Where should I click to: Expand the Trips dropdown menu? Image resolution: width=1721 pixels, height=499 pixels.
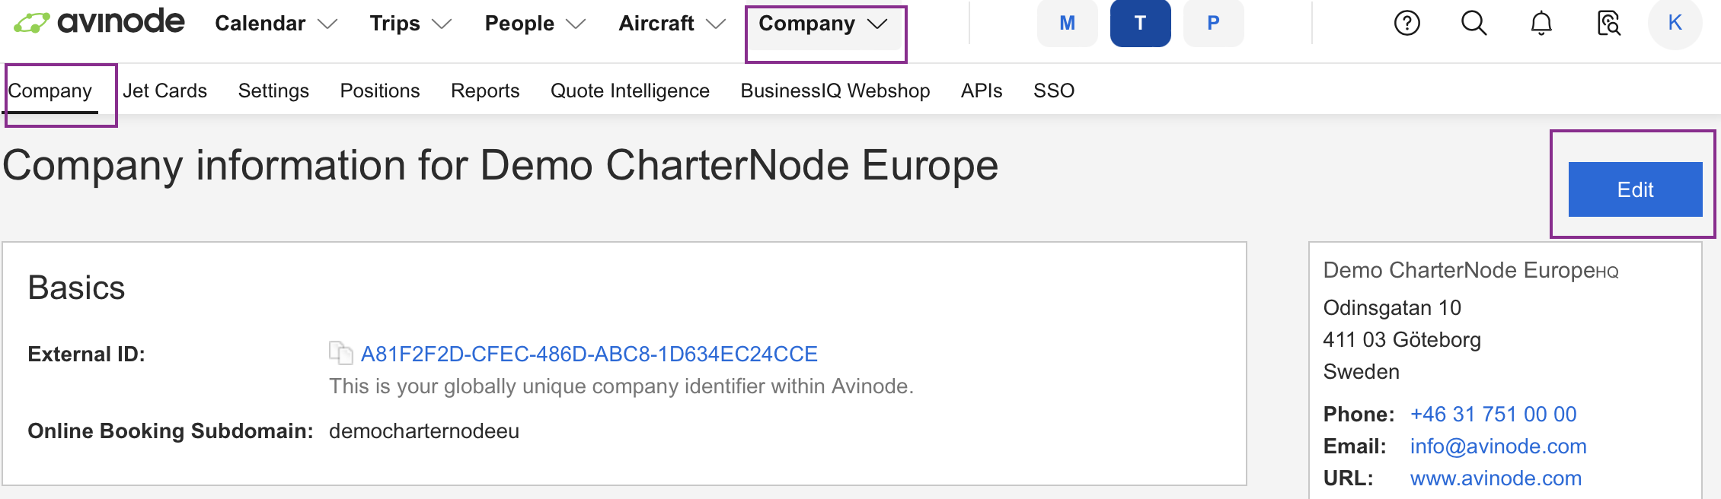pos(410,24)
